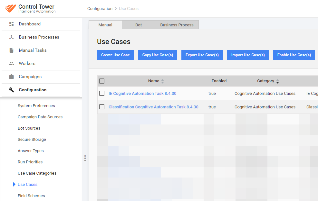Click Use Cases in the breadcrumb

pos(129,8)
